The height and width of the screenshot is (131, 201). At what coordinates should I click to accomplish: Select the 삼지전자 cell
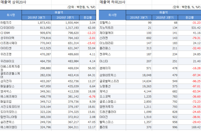tap(11, 81)
